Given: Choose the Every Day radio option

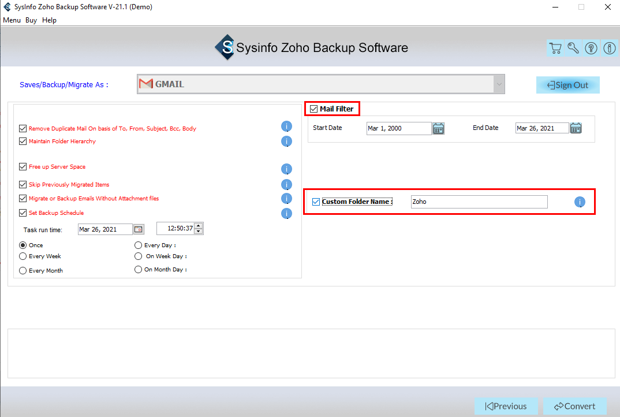Looking at the screenshot, I should 138,245.
